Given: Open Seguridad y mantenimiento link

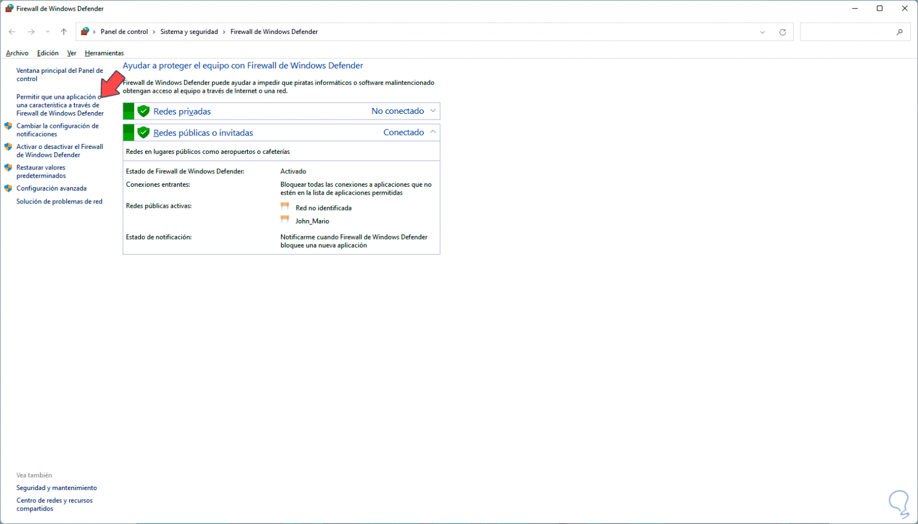Looking at the screenshot, I should [x=56, y=488].
